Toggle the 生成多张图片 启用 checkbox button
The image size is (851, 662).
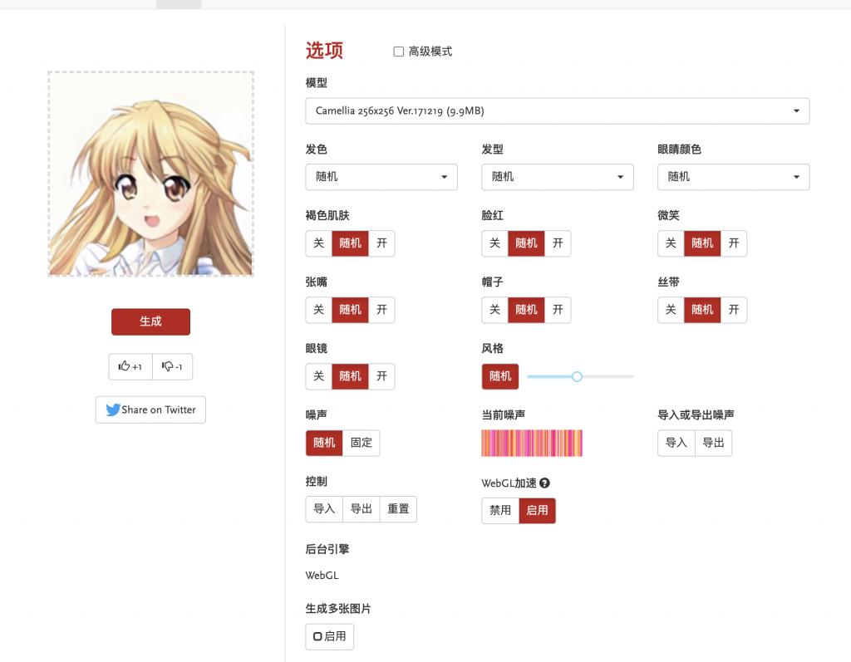(x=329, y=636)
